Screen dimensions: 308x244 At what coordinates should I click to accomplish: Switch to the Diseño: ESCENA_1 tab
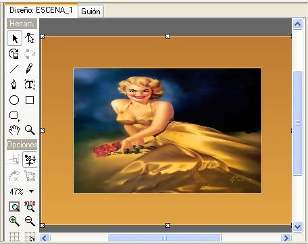click(x=41, y=10)
